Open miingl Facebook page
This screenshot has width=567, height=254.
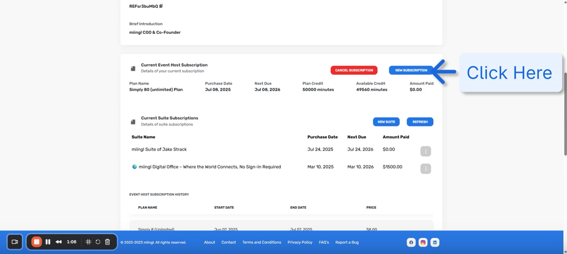click(x=411, y=242)
